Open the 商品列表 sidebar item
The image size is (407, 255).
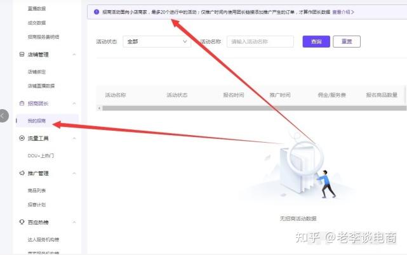(x=37, y=190)
